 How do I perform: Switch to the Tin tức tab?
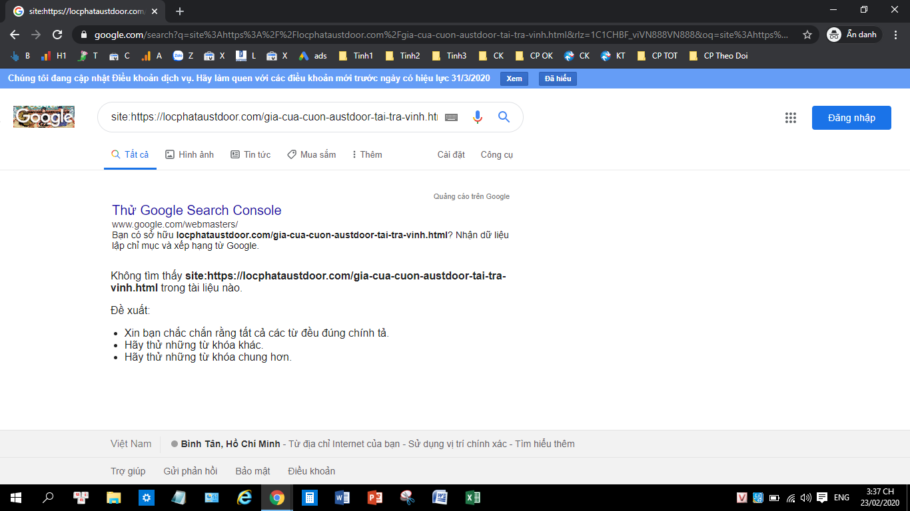point(250,154)
